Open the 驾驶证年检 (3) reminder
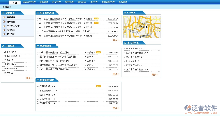This screenshot has width=220, height=117. (47, 95)
